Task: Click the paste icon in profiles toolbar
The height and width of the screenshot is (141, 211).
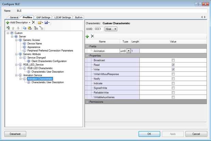Action: [30, 28]
